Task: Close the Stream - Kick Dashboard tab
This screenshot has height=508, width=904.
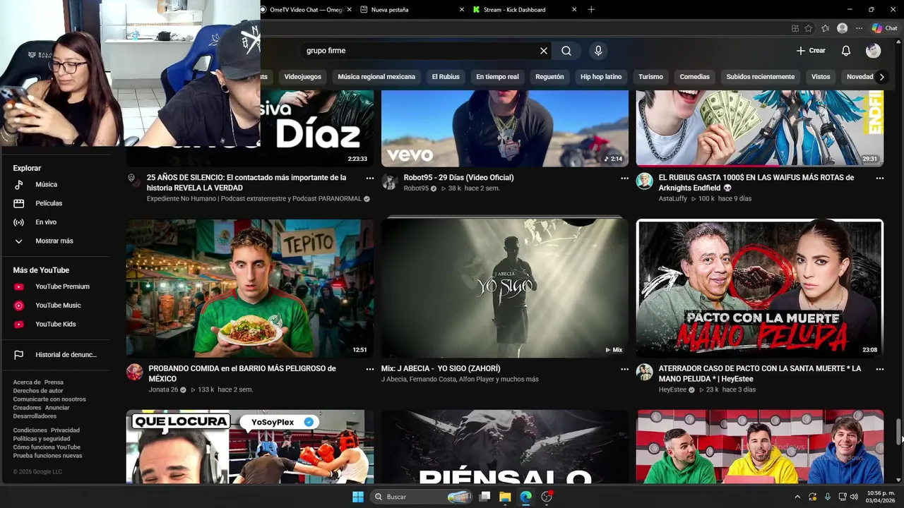Action: [x=574, y=10]
